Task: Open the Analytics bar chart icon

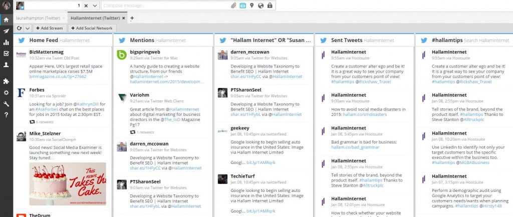Action: (x=6, y=42)
